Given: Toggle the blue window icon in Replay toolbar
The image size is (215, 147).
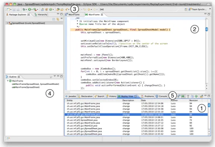Looking at the screenshot, I should click(179, 96).
